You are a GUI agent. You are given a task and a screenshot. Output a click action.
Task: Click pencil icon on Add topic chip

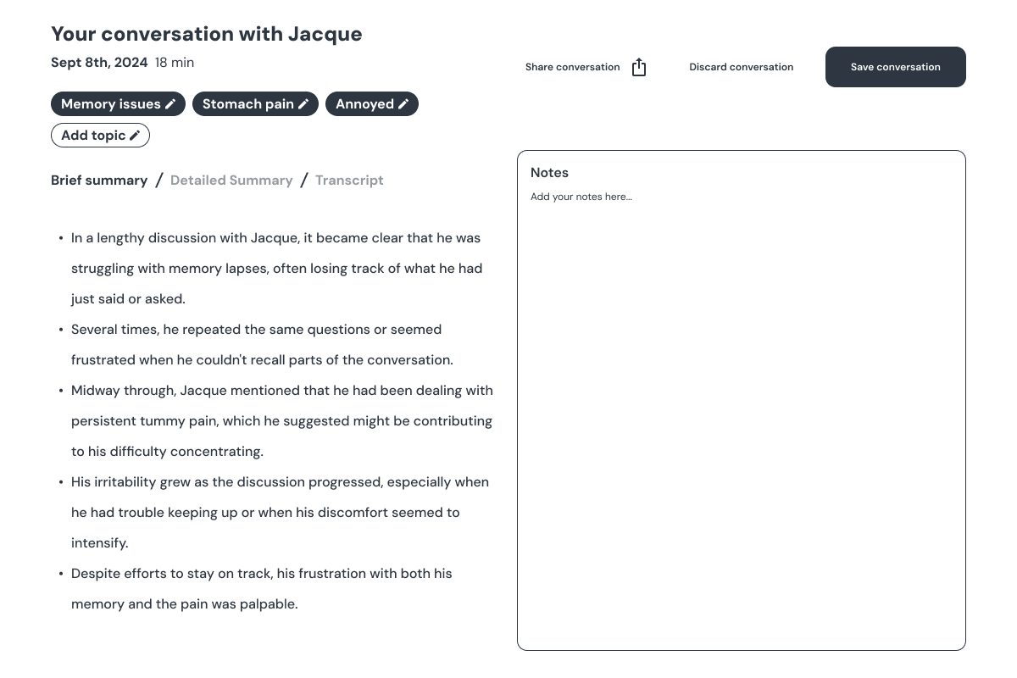click(135, 136)
